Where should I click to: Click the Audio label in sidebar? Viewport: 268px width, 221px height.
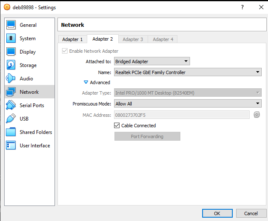point(26,78)
